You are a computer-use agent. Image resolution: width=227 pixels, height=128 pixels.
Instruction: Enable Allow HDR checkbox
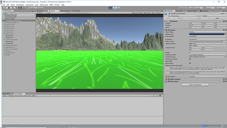[190, 61]
